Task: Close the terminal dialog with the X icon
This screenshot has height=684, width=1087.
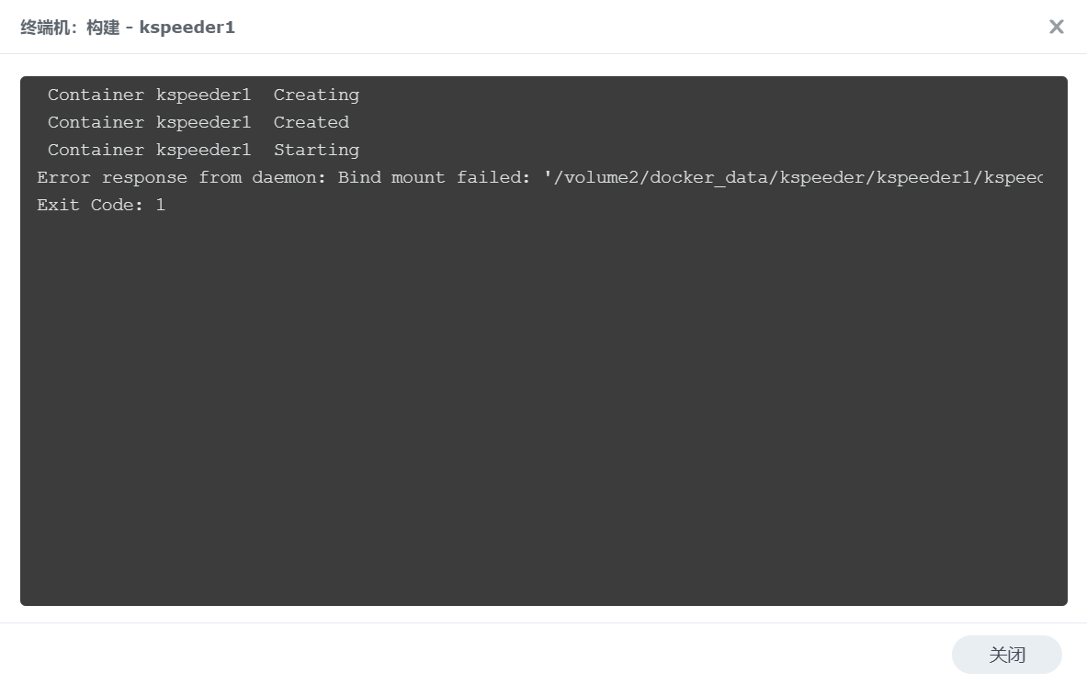Action: pos(1056,27)
